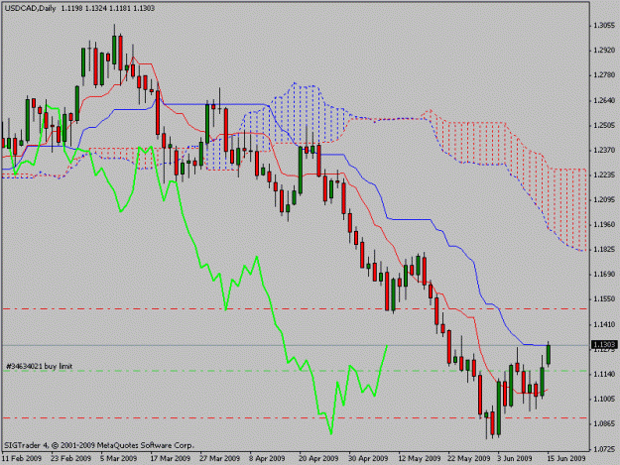Click the 1.1825 price axis label
Viewport: 620px width, 465px height.
[604, 249]
